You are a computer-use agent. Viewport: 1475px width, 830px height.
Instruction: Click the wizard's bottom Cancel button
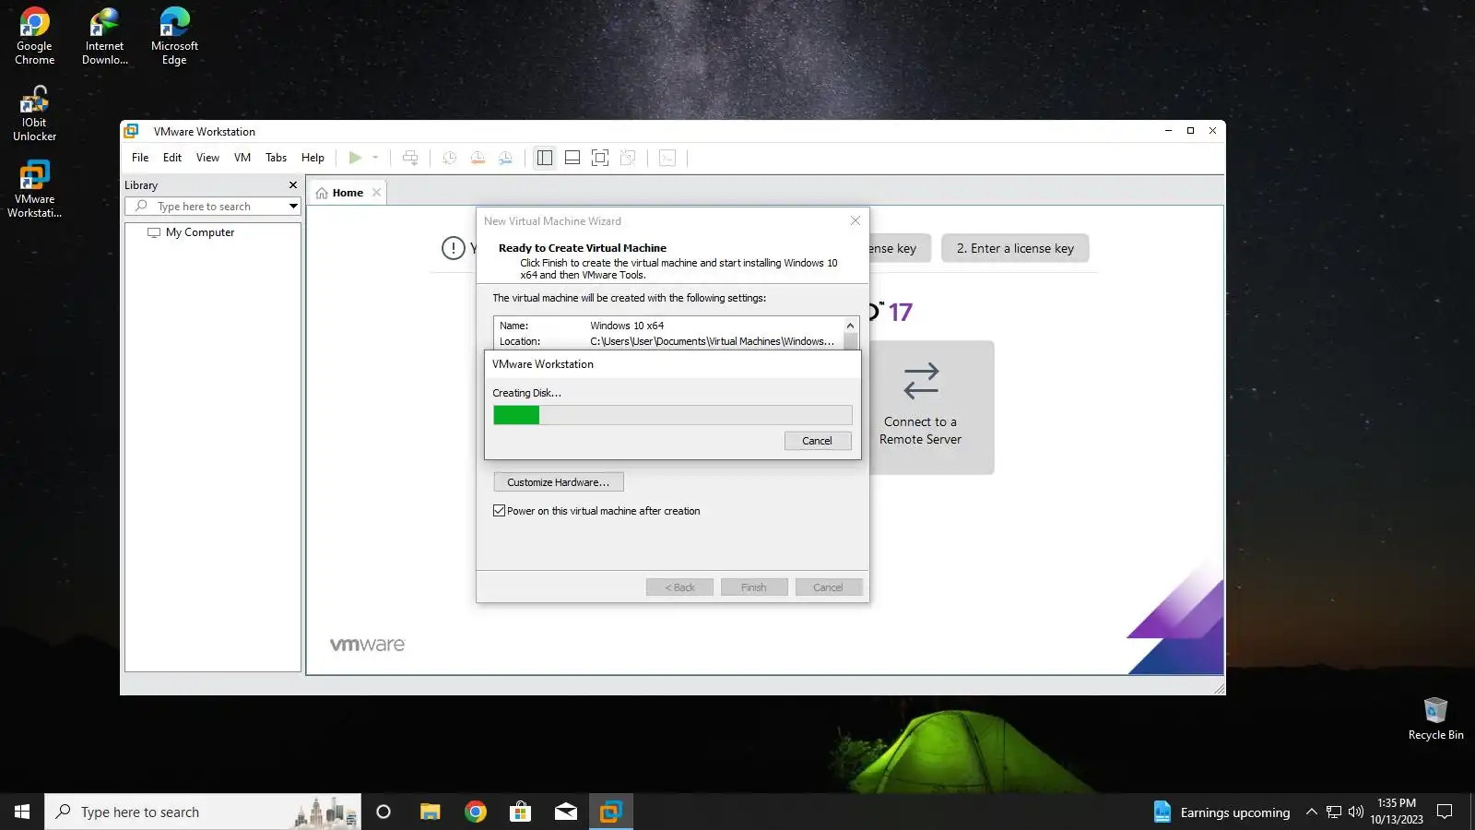[828, 587]
